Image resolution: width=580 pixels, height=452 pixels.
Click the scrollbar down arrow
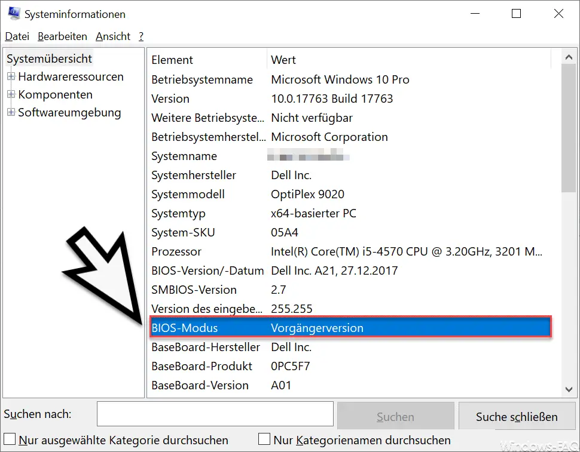[569, 389]
